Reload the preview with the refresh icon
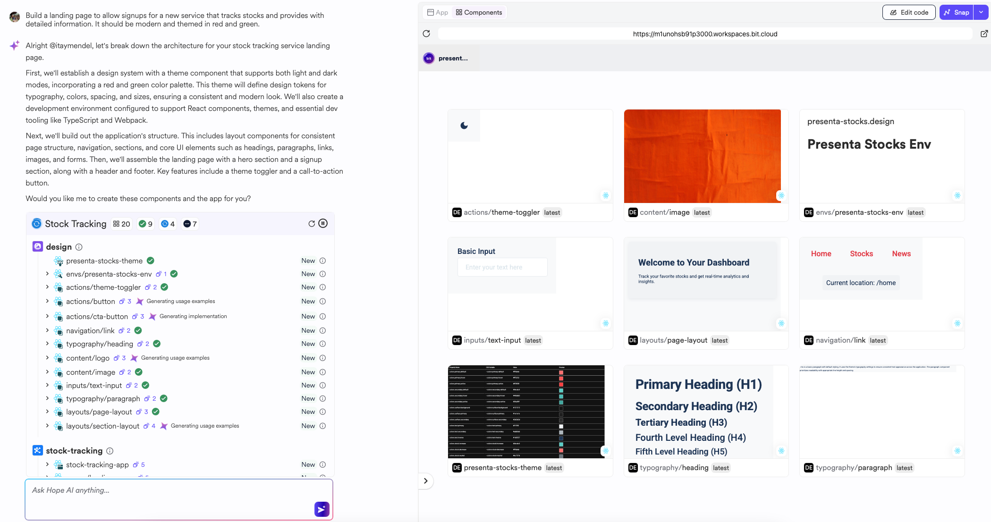The image size is (991, 522). coord(426,34)
